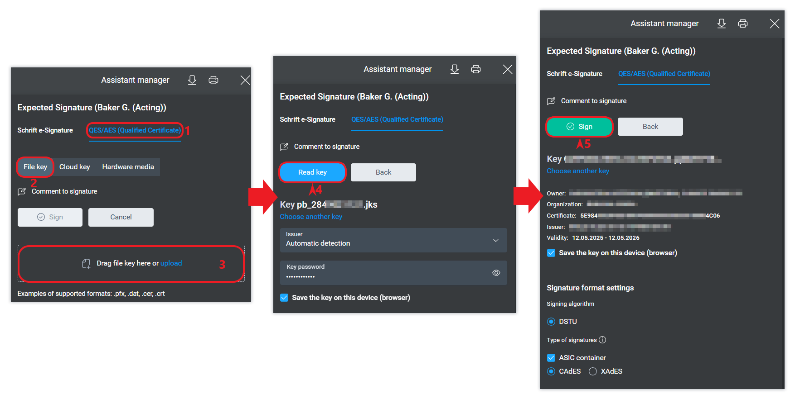
Task: Click the file icon in the drag-and-drop area
Action: [x=86, y=264]
